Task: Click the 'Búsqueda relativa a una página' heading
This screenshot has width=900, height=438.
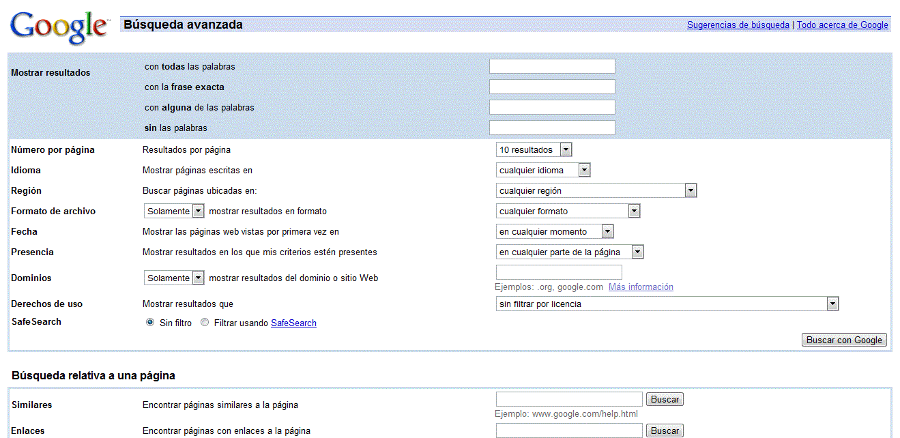Action: pyautogui.click(x=93, y=376)
